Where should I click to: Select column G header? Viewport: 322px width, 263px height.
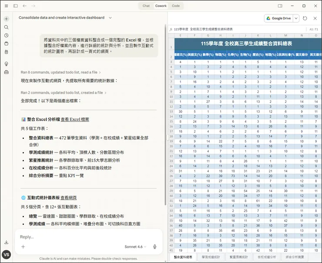208,36
